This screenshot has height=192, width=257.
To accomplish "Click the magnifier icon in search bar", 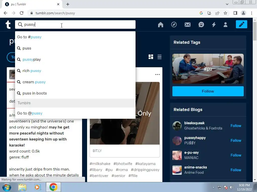I will click(20, 24).
